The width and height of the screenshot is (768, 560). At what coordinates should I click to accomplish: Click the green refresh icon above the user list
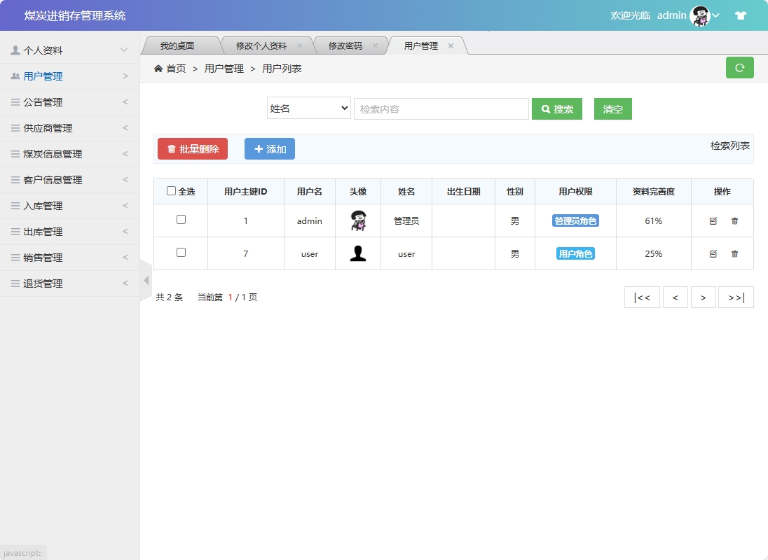coord(740,67)
